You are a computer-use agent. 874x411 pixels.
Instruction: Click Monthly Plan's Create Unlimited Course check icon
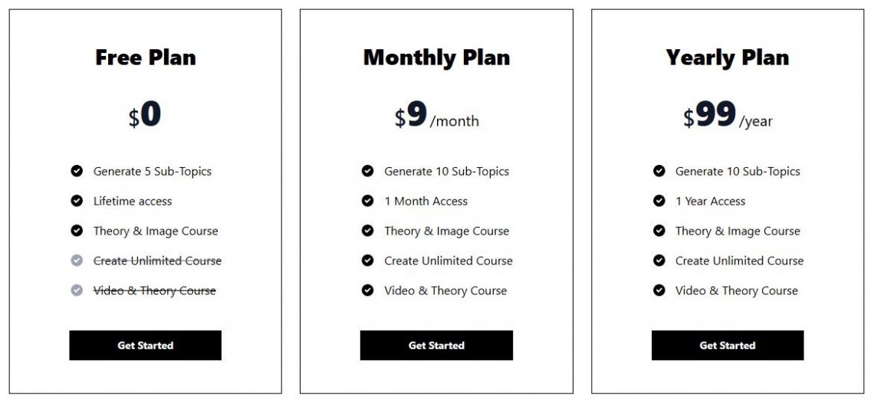tap(368, 261)
